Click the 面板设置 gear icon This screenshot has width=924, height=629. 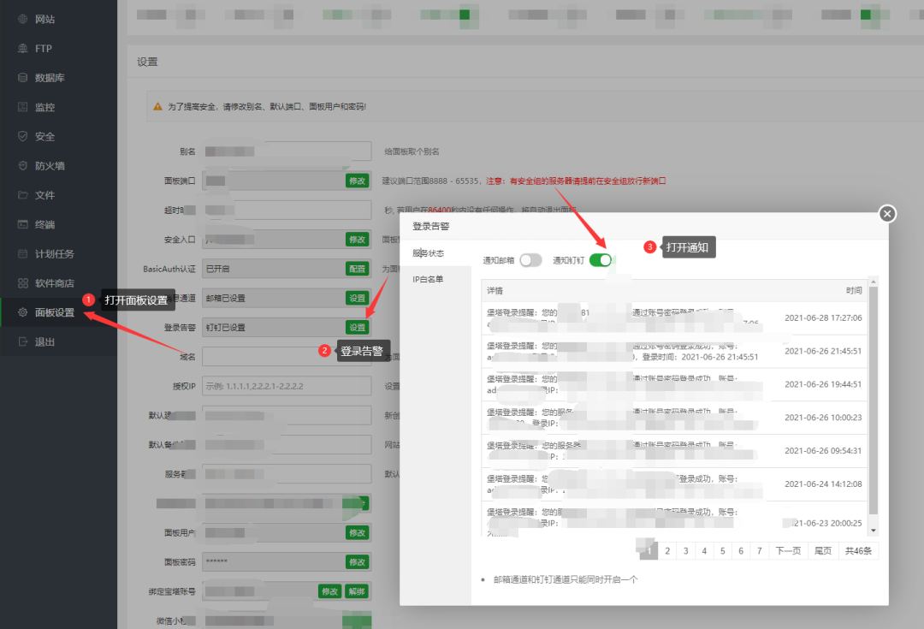coord(22,312)
